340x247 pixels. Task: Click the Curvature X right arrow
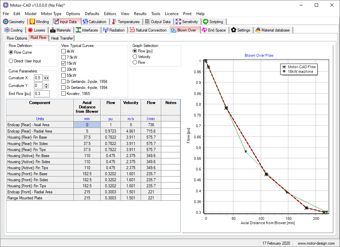point(48,78)
